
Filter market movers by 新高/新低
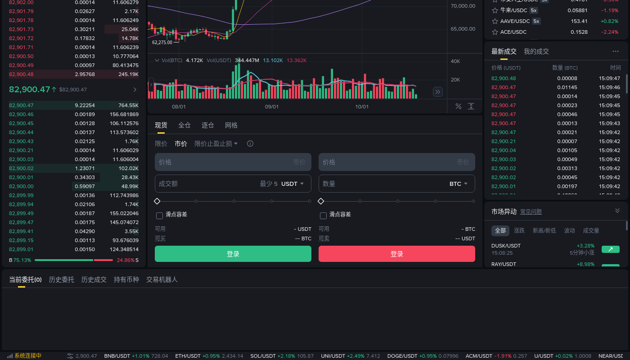(544, 230)
